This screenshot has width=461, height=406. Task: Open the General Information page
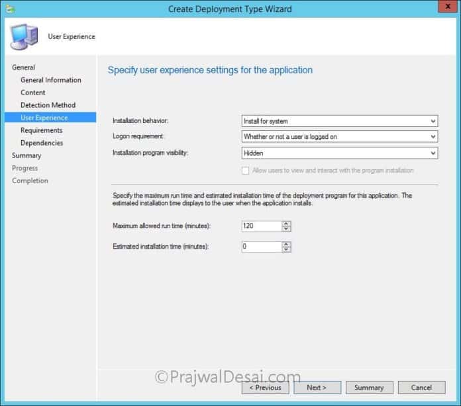51,80
